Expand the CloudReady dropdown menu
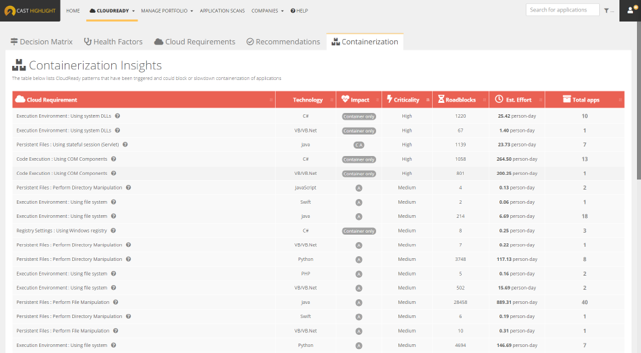 pyautogui.click(x=112, y=11)
